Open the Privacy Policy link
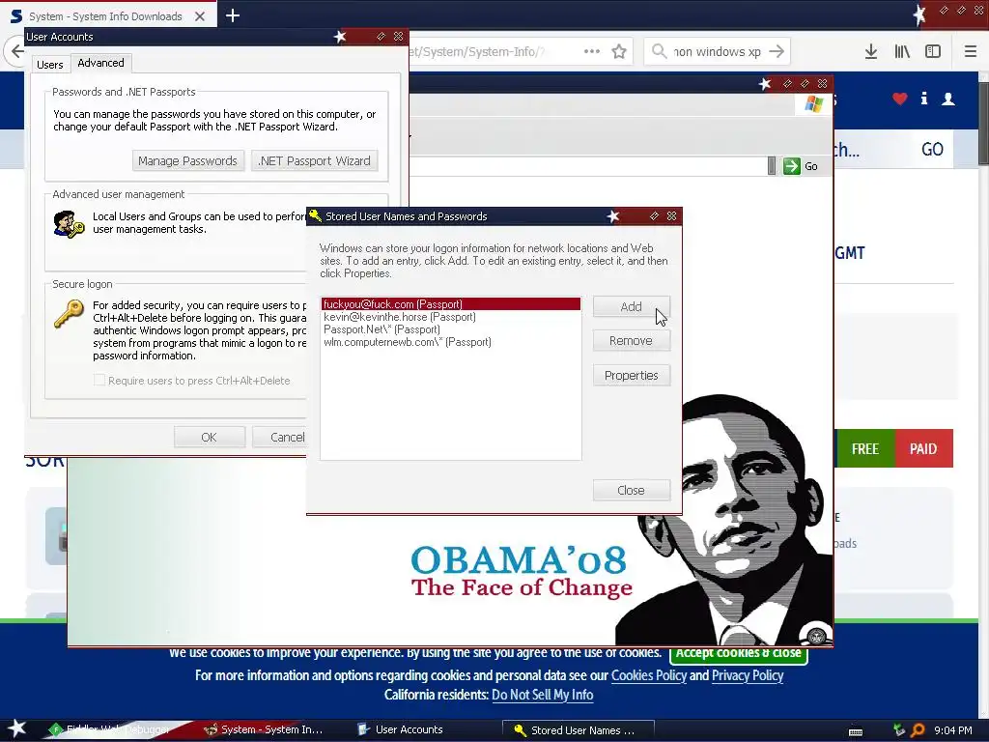The image size is (989, 742). click(748, 675)
